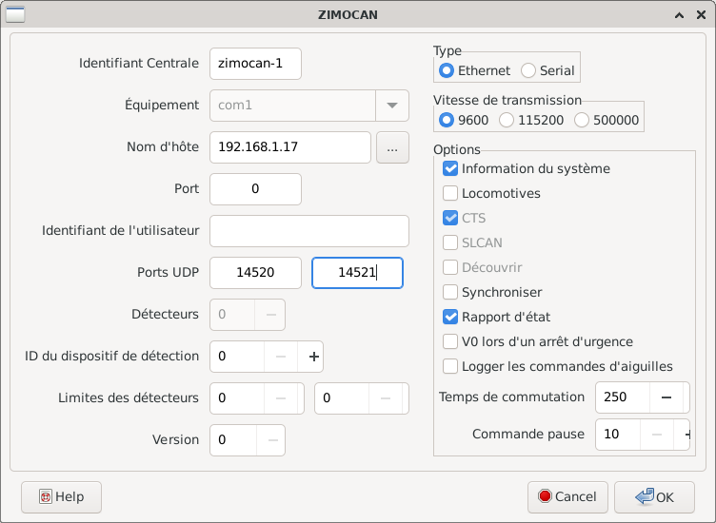The image size is (716, 523).
Task: Disable the Information du système checkbox
Action: pyautogui.click(x=451, y=169)
